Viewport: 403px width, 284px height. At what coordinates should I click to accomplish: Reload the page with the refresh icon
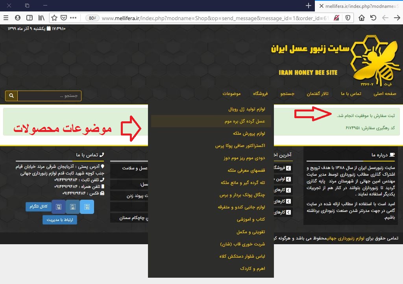[x=373, y=18]
